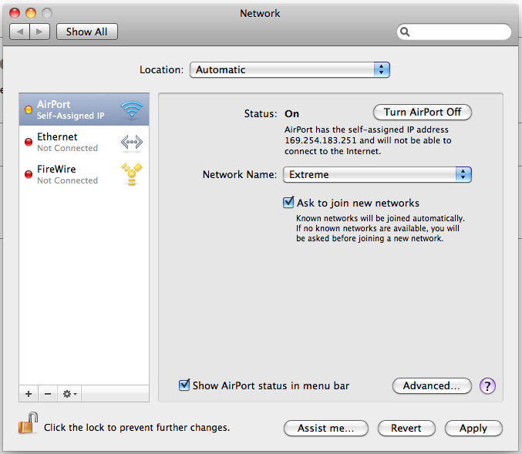Uncheck Ask to join new networks
The width and height of the screenshot is (522, 454).
click(x=288, y=203)
